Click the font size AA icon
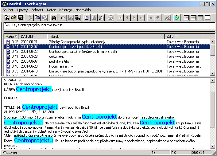 click(x=167, y=18)
